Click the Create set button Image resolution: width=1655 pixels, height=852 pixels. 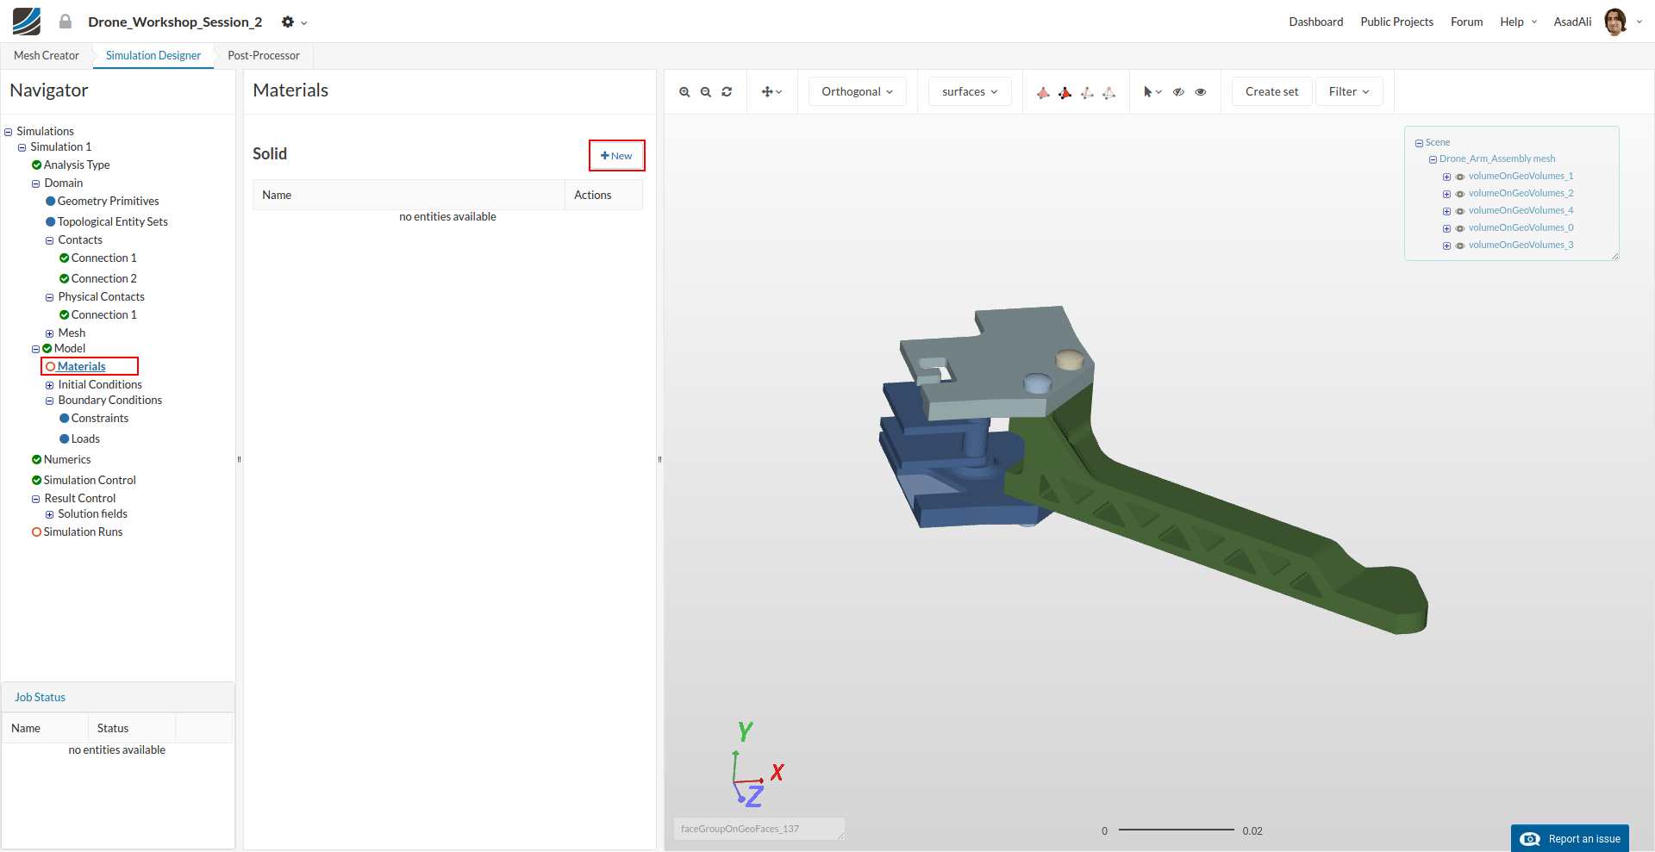[1271, 92]
